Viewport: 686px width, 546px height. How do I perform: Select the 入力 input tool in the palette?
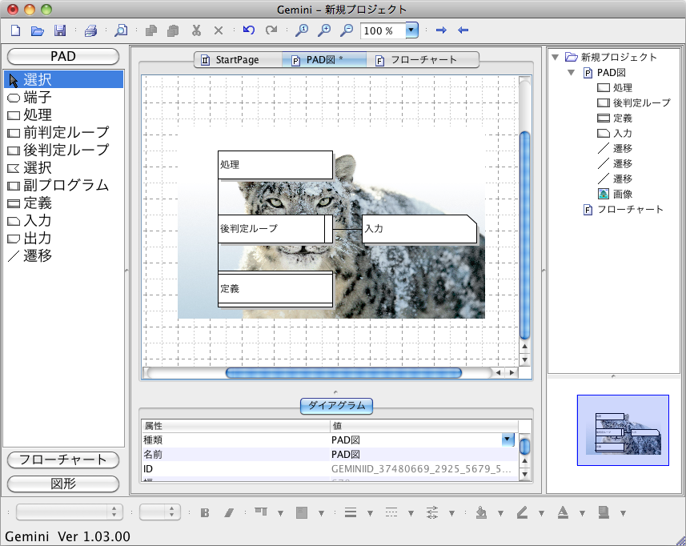(64, 221)
